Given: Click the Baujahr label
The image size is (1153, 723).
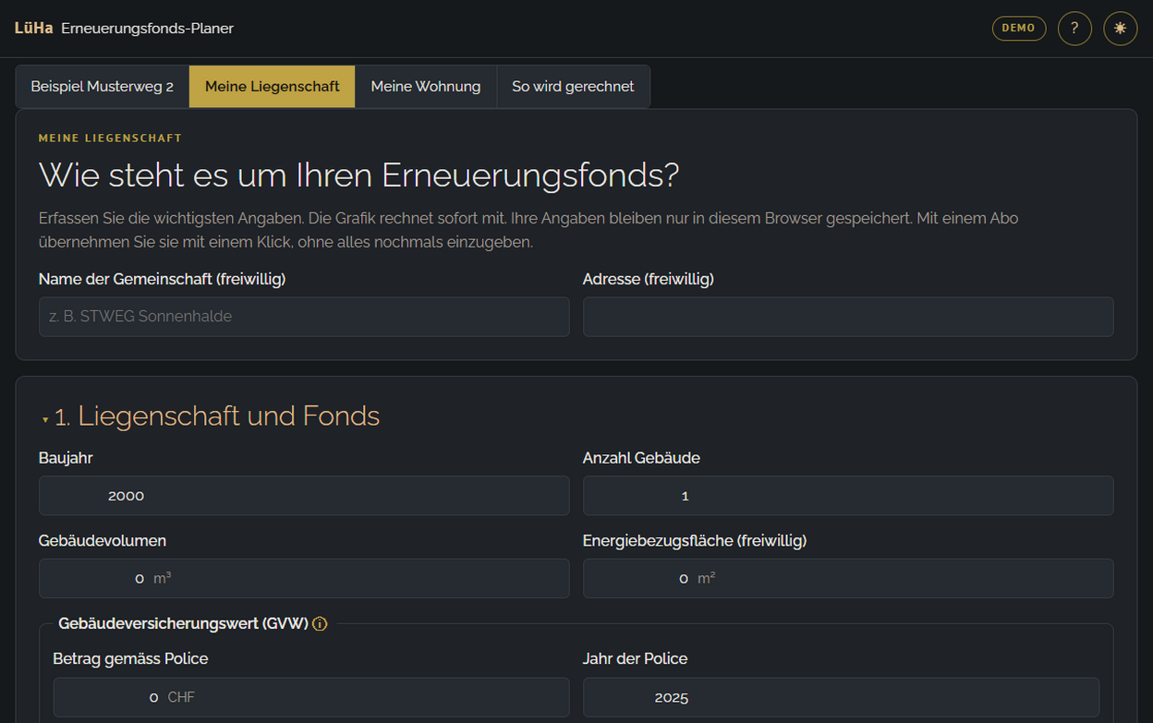Looking at the screenshot, I should pos(66,458).
